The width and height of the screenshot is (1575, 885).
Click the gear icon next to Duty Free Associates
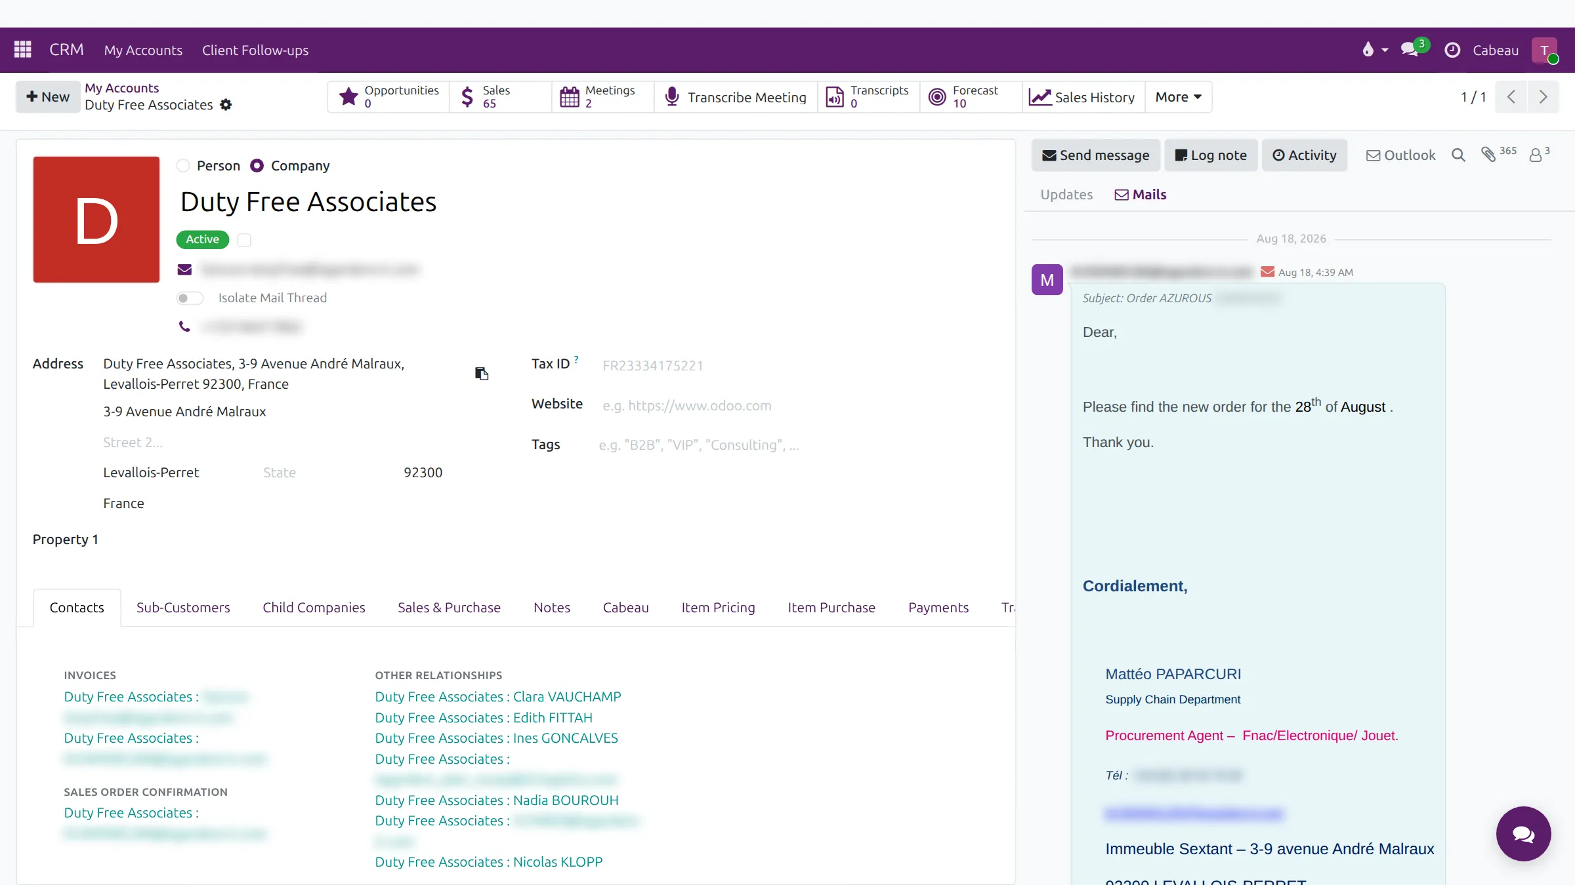[x=226, y=105]
